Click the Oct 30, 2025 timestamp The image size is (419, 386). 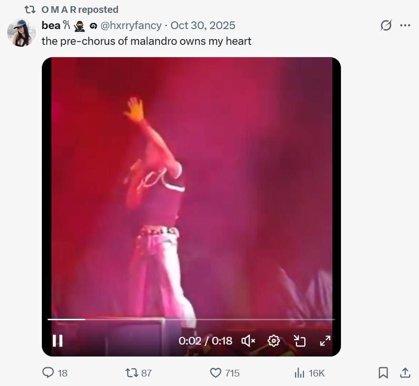pos(203,26)
